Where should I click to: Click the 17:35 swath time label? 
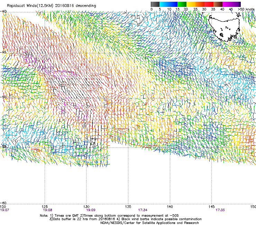[x=220, y=210]
